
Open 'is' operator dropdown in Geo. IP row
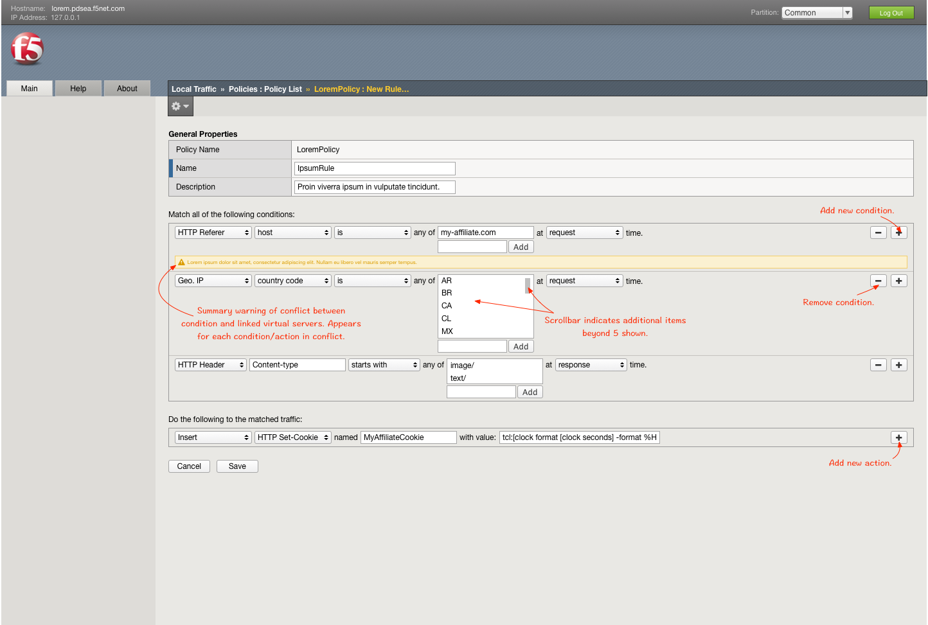pos(373,281)
